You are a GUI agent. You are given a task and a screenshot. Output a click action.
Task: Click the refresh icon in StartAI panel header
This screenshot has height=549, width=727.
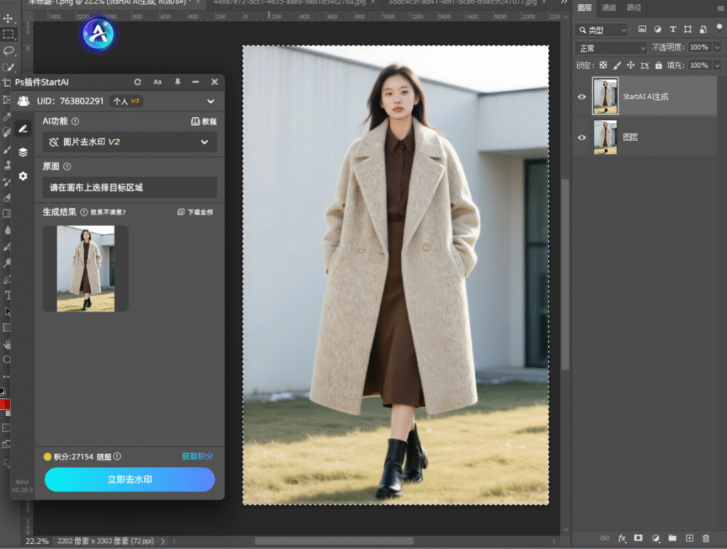[x=138, y=82]
